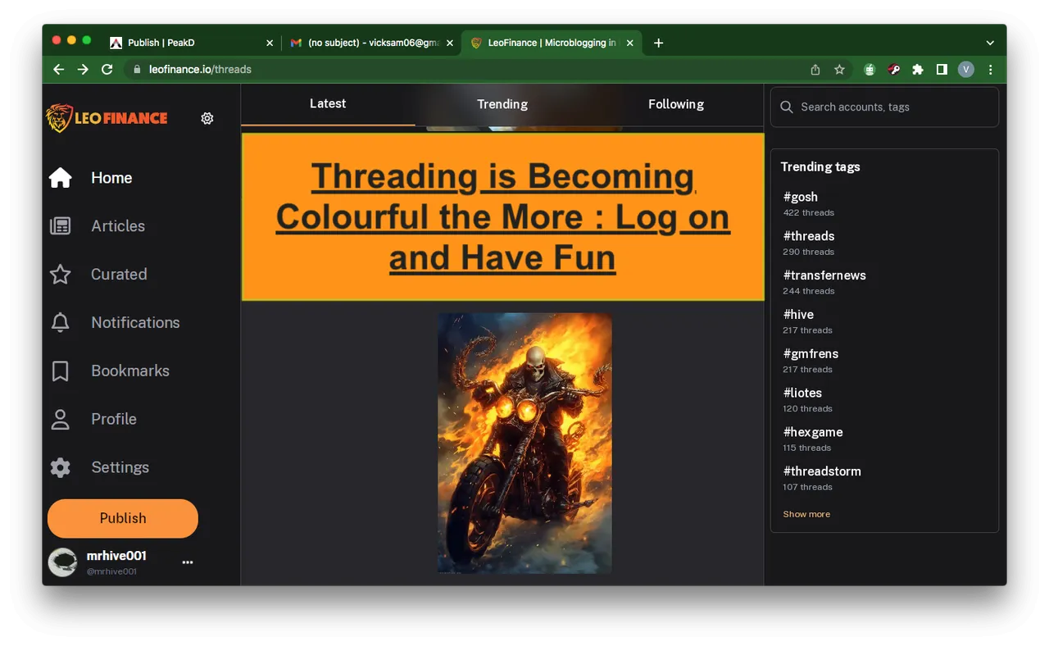Screen dimensions: 1049x646
Task: Click the Settings text label
Action: tap(120, 467)
